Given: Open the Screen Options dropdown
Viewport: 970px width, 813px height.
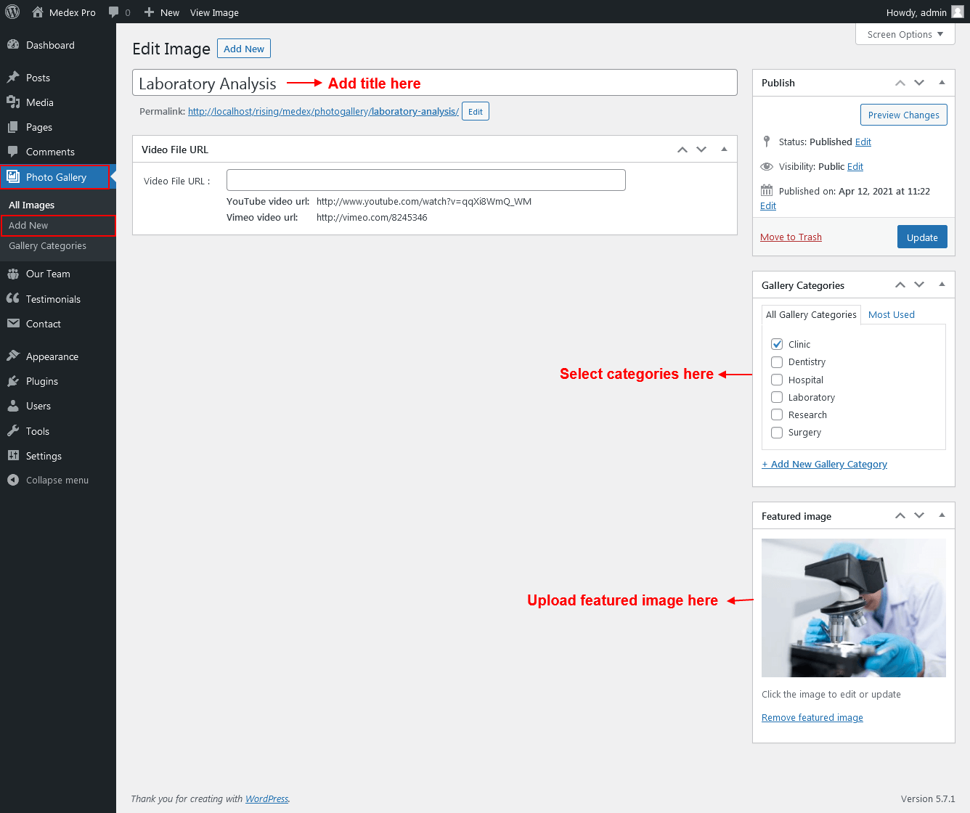Looking at the screenshot, I should (x=905, y=34).
